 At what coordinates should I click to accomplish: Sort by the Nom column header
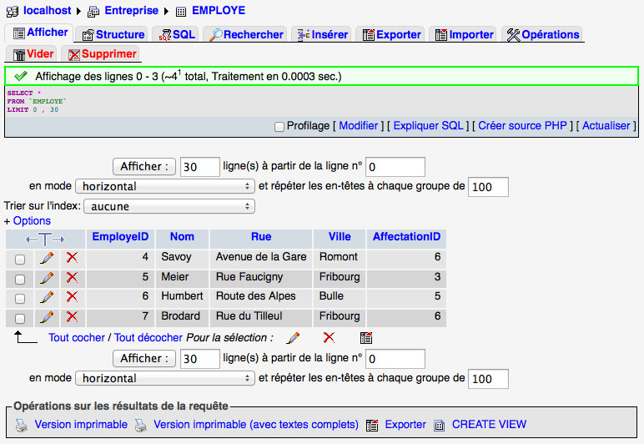tap(182, 236)
